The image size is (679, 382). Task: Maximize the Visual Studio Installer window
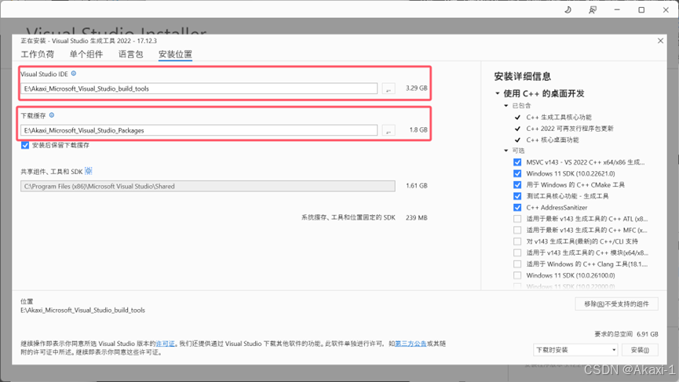pos(641,10)
